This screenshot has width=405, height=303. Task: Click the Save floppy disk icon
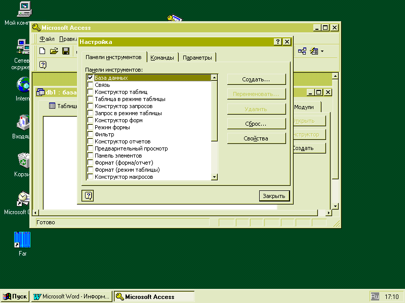tap(66, 51)
